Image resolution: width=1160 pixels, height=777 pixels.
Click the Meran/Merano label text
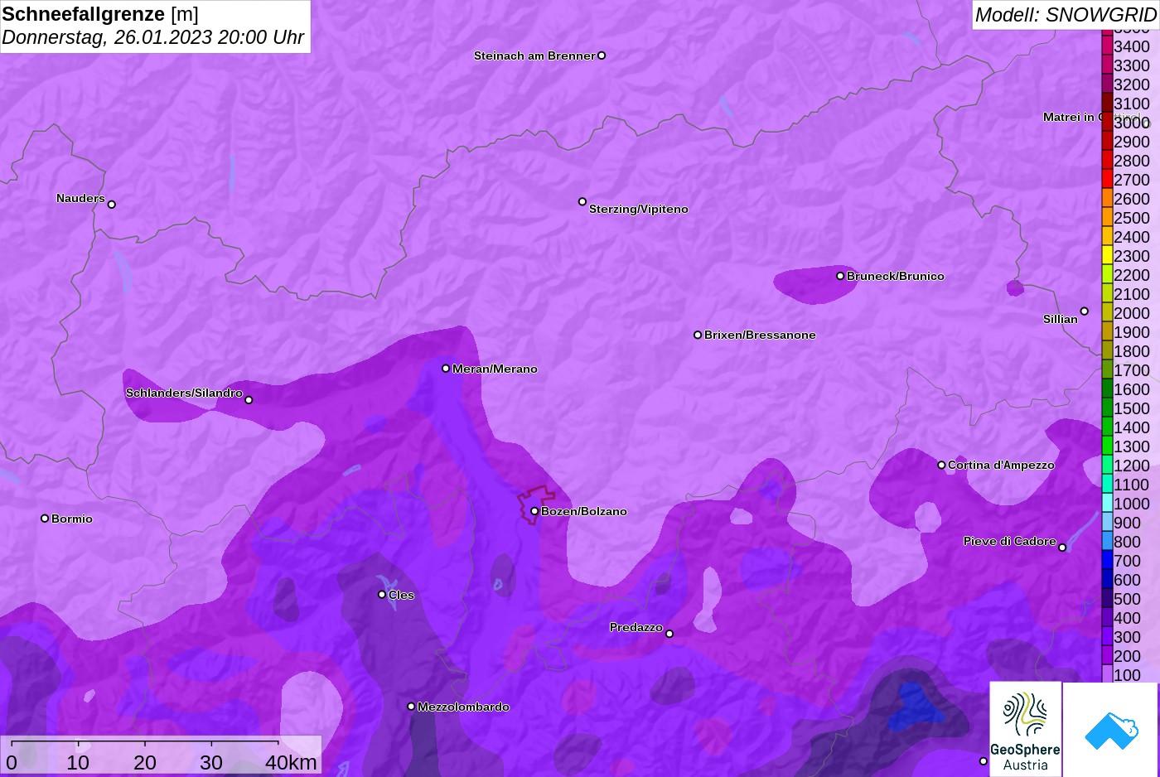point(495,369)
